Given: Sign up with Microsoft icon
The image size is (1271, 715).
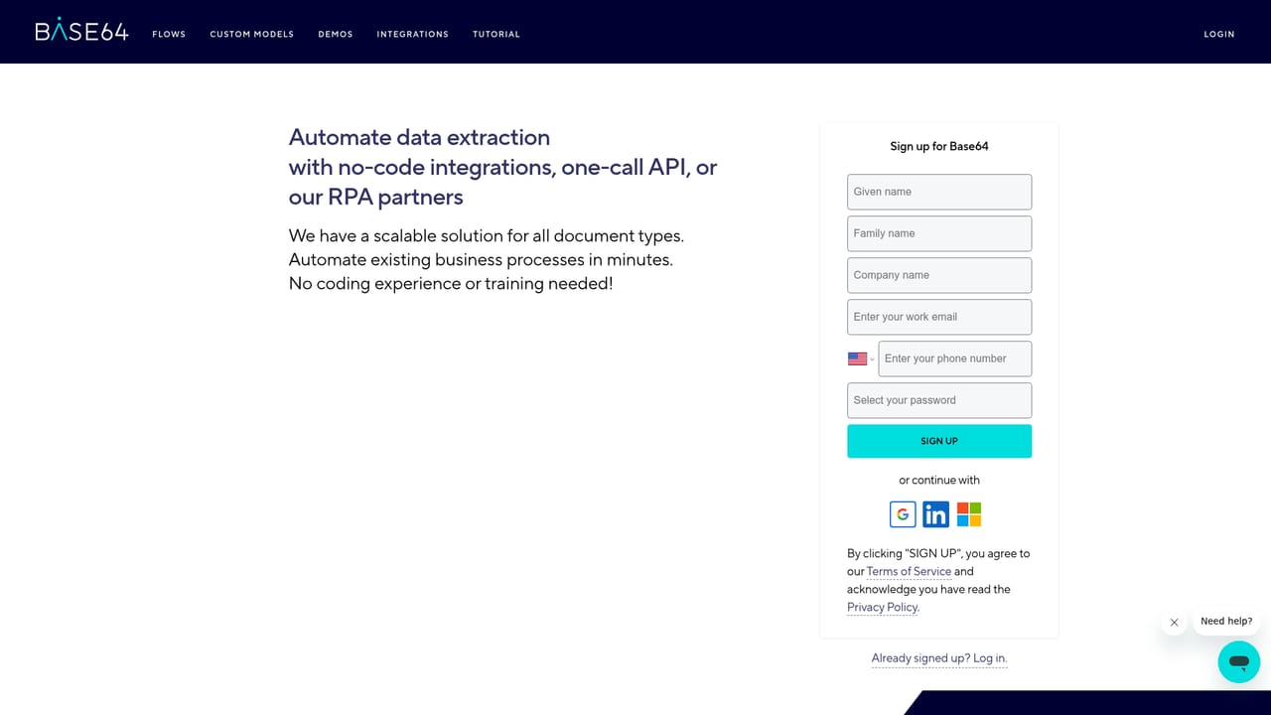Looking at the screenshot, I should click(969, 513).
